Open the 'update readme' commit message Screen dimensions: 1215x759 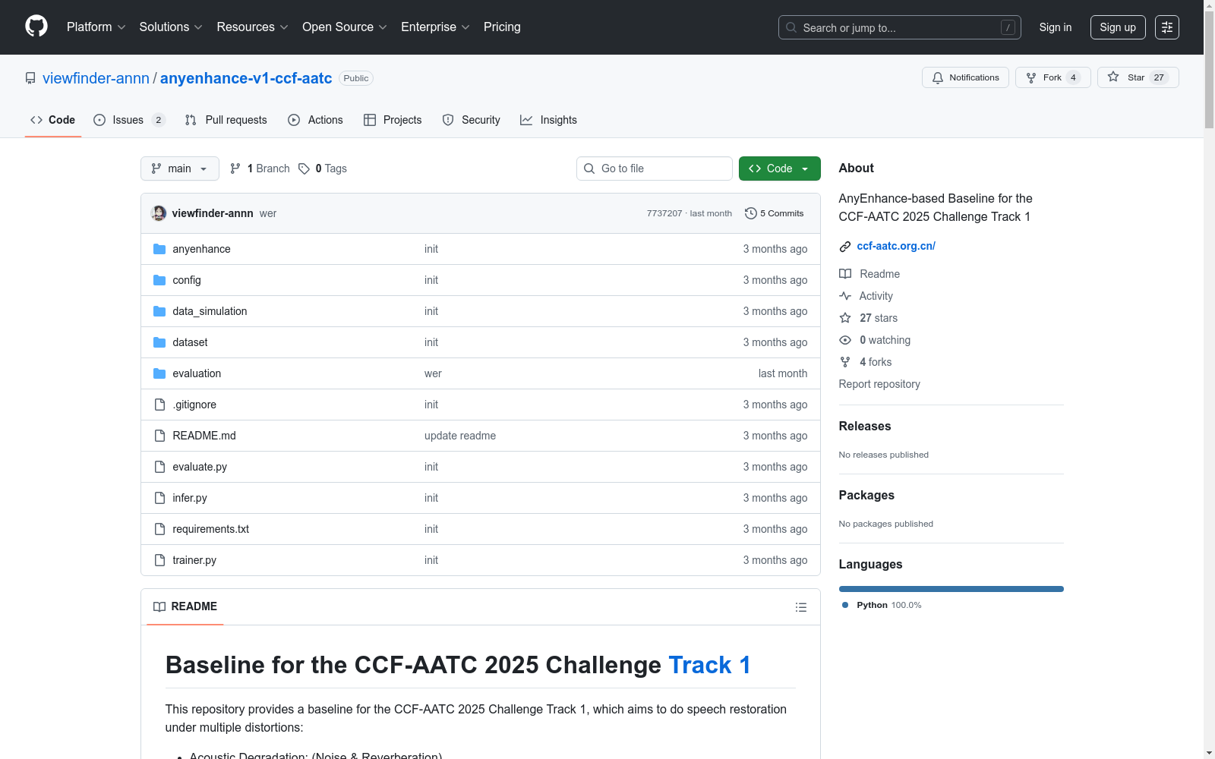tap(460, 436)
